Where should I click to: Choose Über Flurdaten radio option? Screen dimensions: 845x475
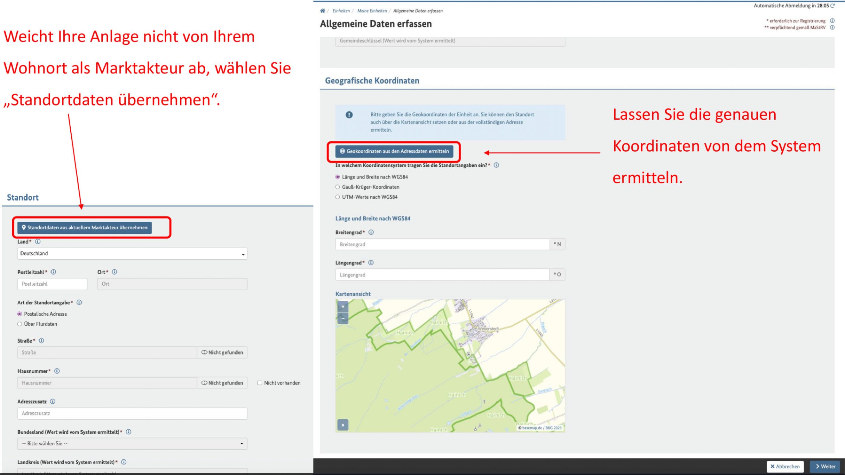[20, 324]
